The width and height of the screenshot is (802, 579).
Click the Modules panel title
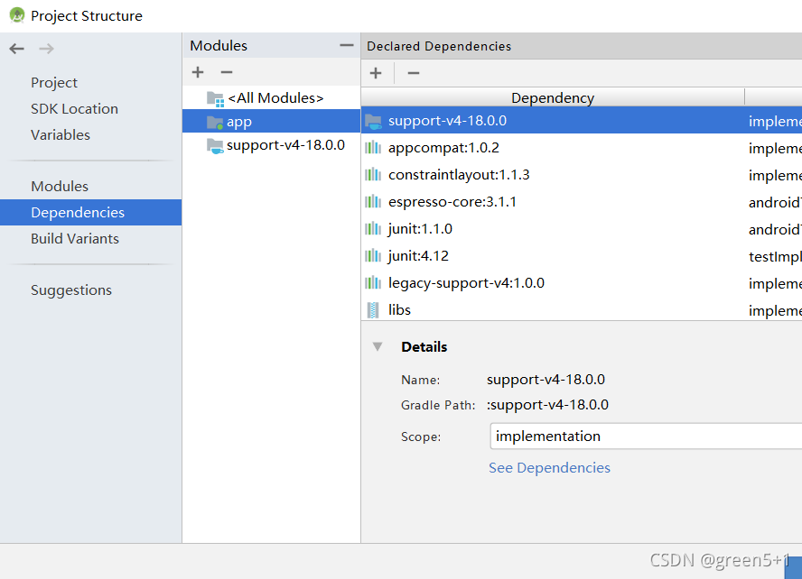(219, 45)
